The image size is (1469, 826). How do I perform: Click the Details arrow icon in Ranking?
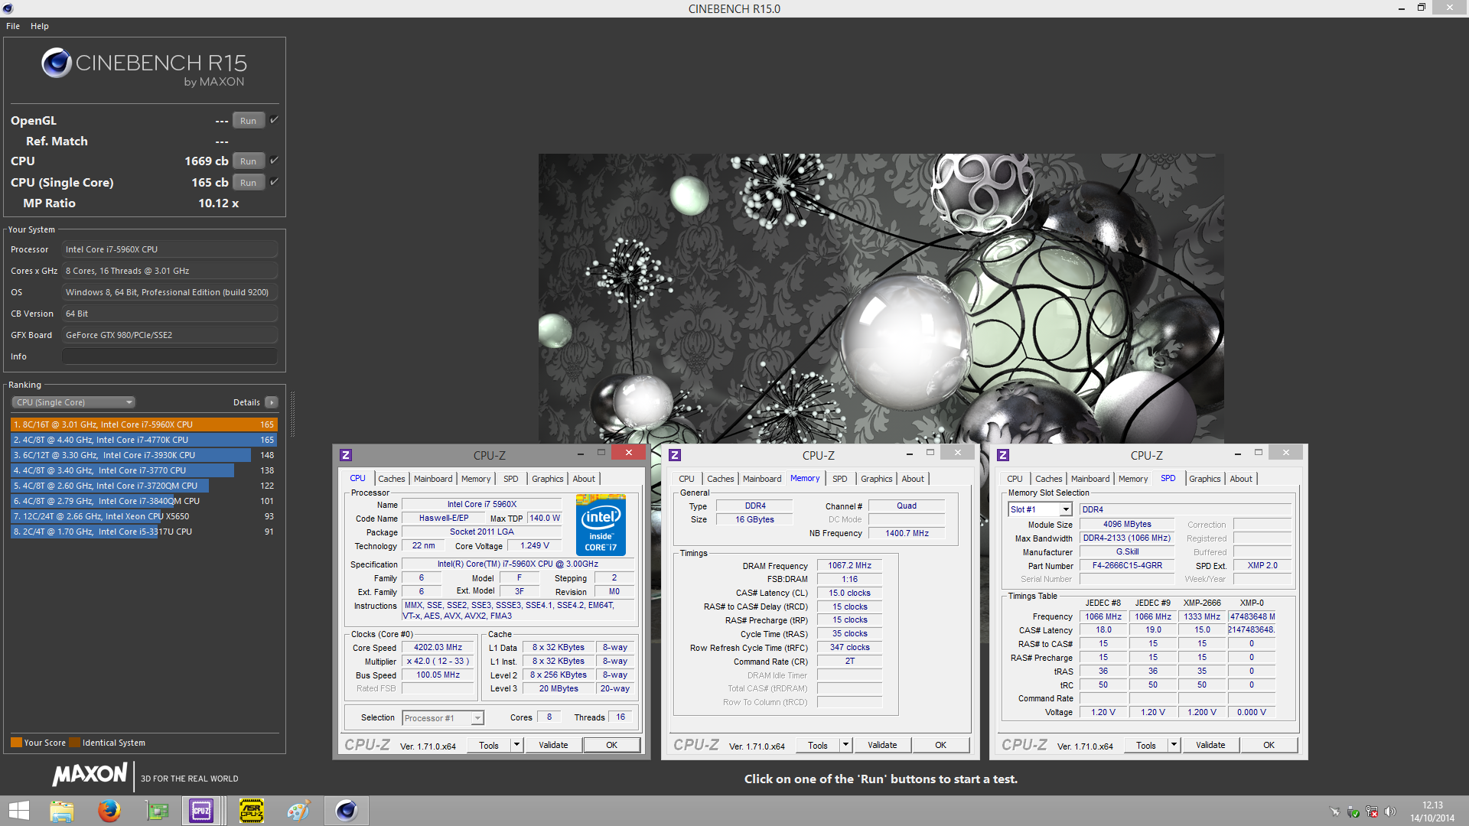click(x=272, y=402)
